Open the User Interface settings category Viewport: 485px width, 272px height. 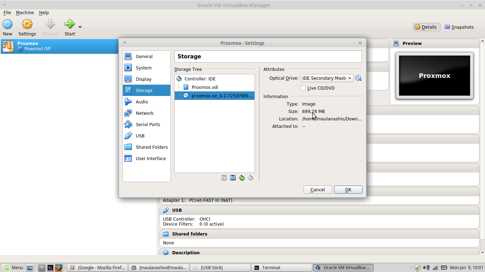[x=147, y=158]
